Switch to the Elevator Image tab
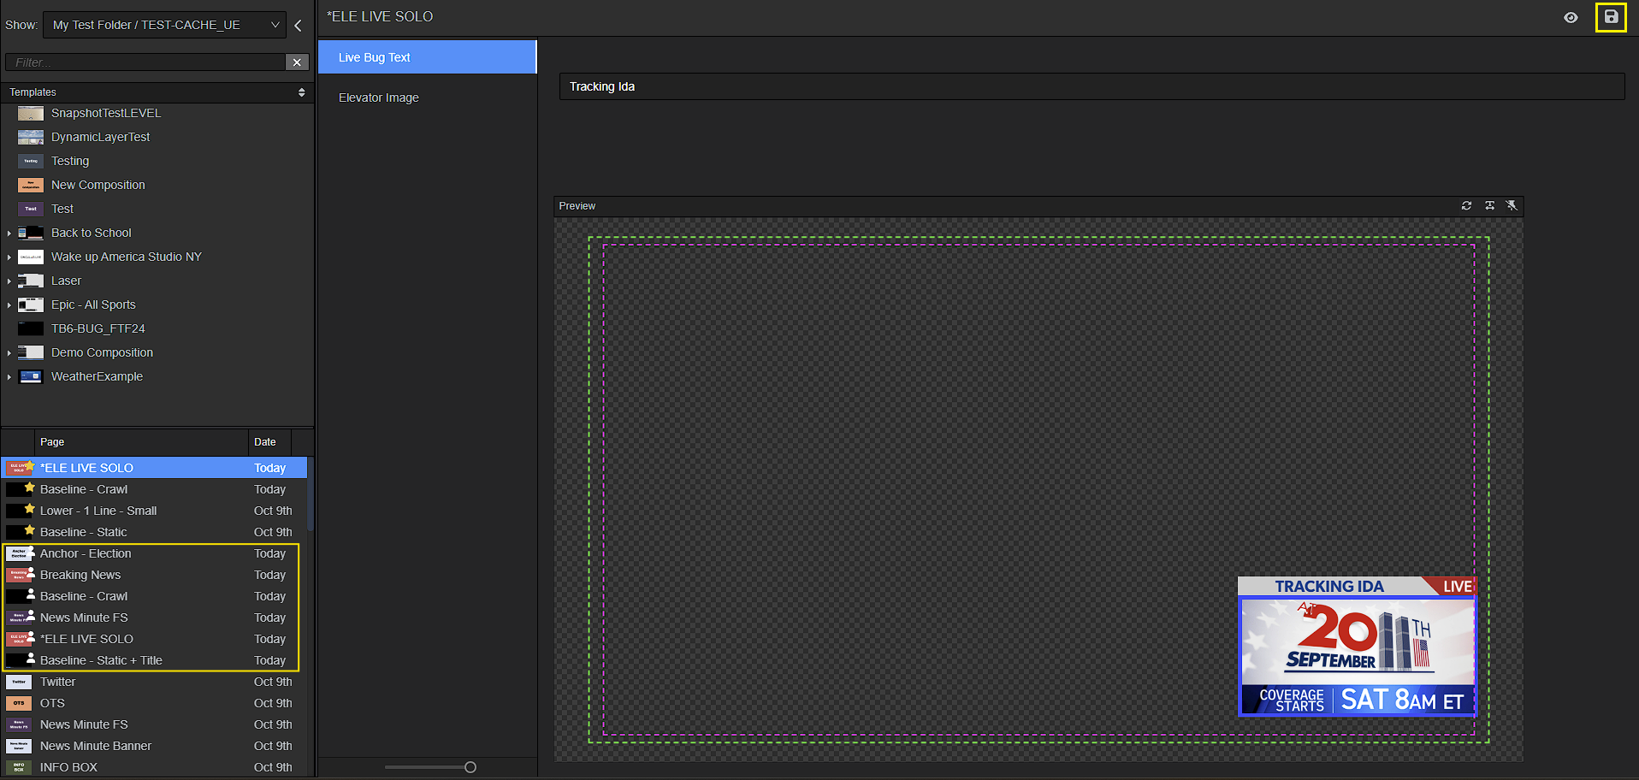The width and height of the screenshot is (1639, 780). tap(379, 97)
